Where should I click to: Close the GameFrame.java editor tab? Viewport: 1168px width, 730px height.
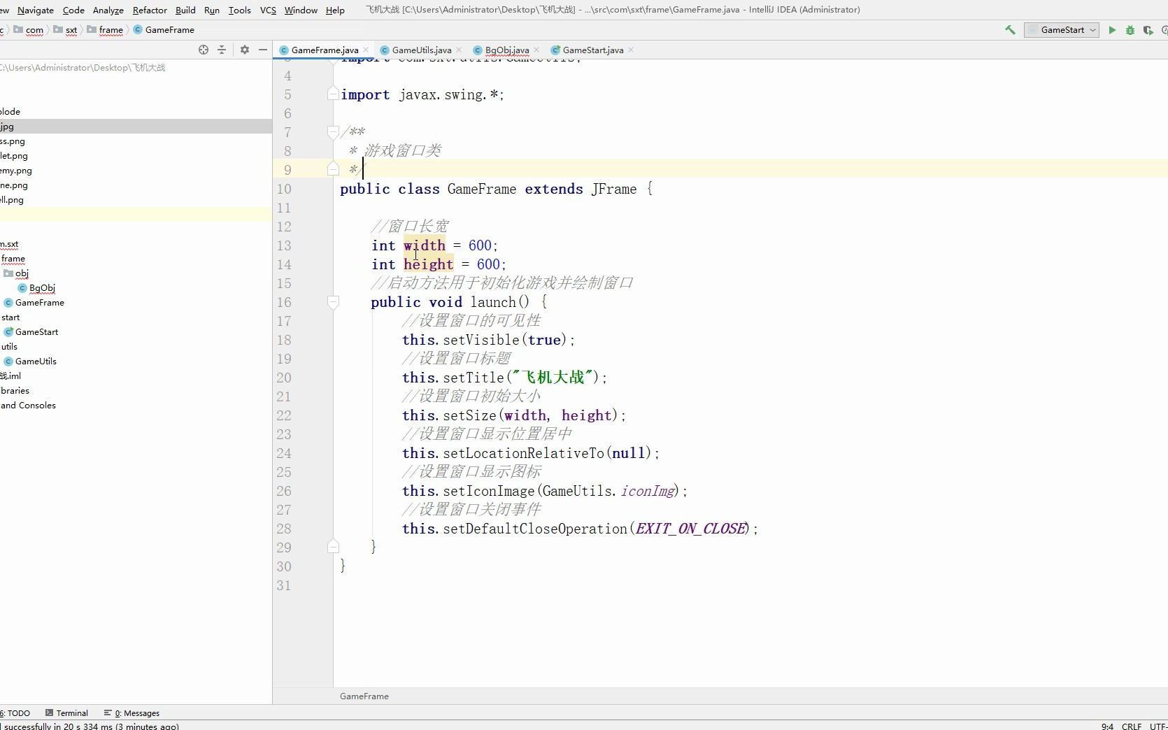click(x=366, y=50)
